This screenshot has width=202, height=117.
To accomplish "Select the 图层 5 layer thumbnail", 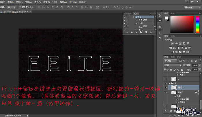I will 173,87.
